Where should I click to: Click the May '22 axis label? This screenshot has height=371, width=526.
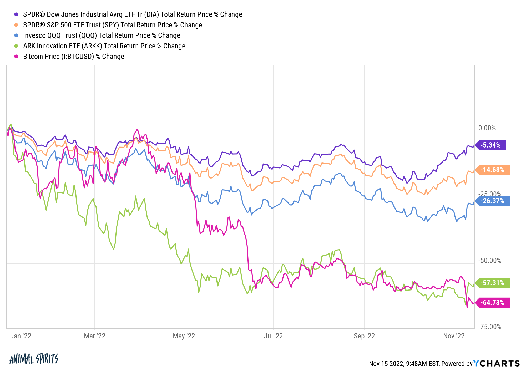pyautogui.click(x=184, y=336)
